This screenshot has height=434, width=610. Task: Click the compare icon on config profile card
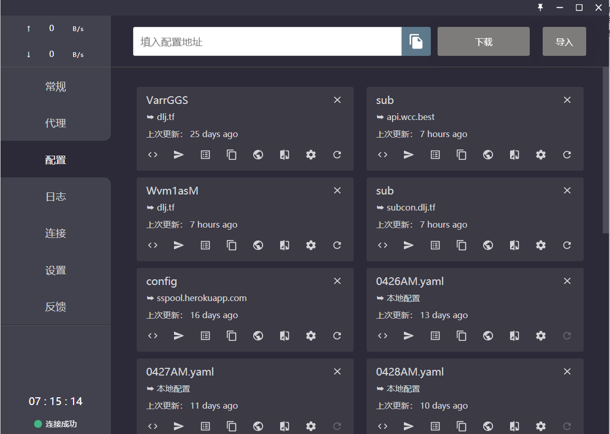pos(284,336)
